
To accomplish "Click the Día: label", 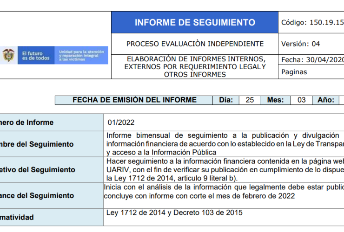I will coord(226,100).
